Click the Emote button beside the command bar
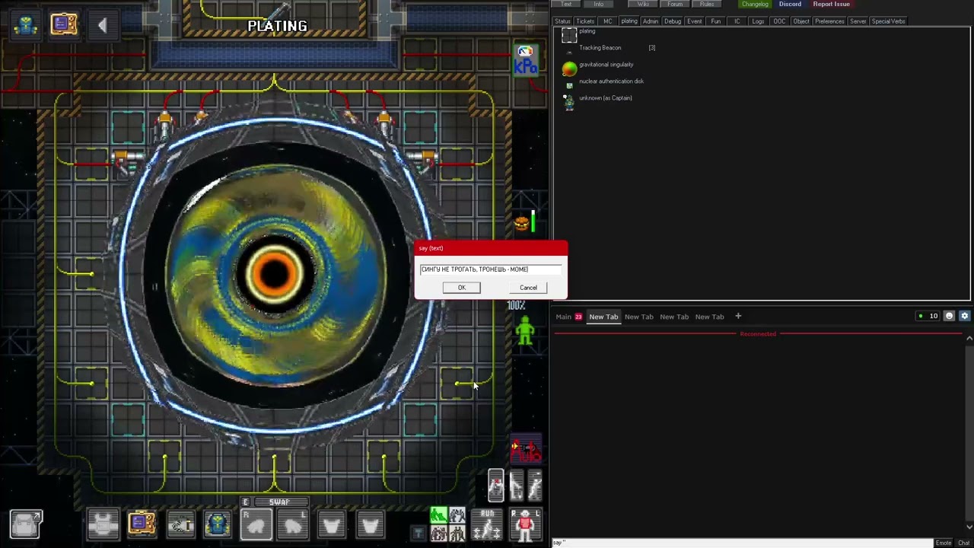This screenshot has height=548, width=974. click(943, 543)
